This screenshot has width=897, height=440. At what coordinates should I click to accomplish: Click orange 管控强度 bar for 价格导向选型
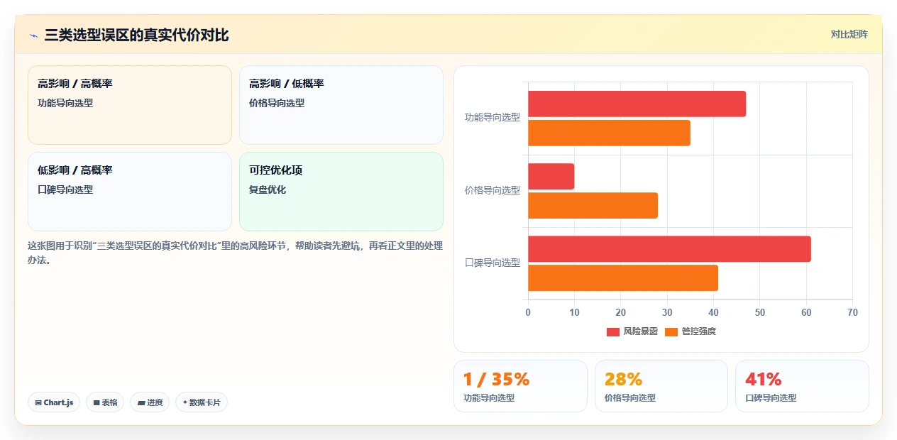click(593, 205)
